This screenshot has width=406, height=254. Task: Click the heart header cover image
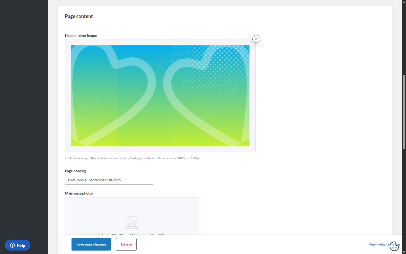(x=160, y=96)
